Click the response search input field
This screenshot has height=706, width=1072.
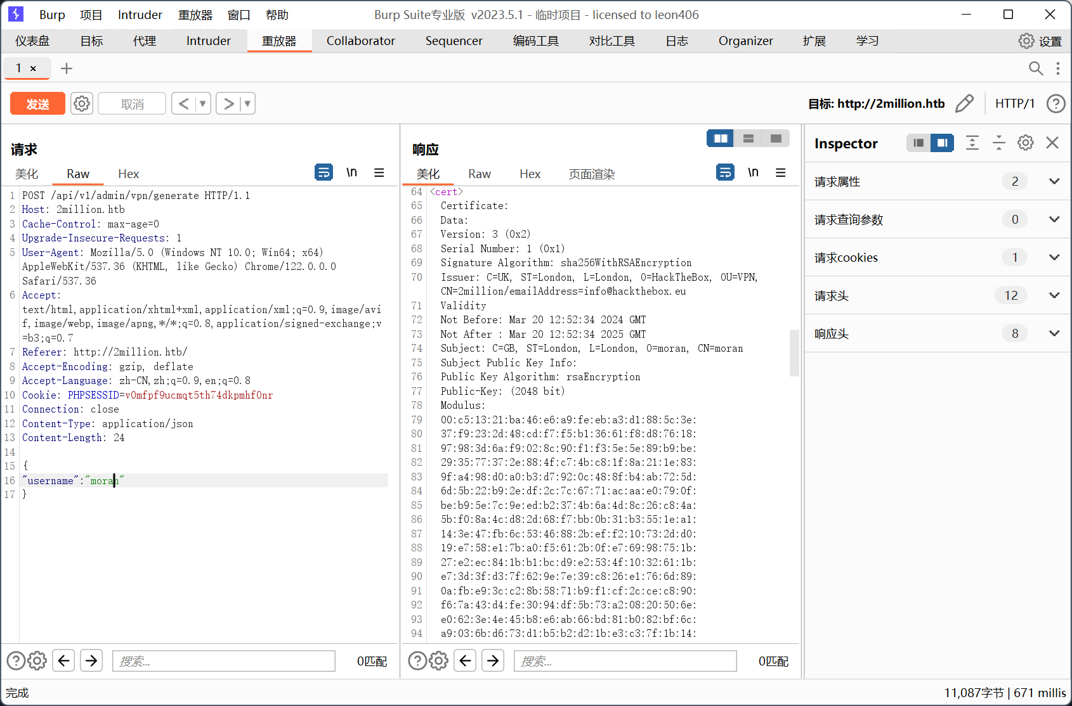pyautogui.click(x=625, y=661)
